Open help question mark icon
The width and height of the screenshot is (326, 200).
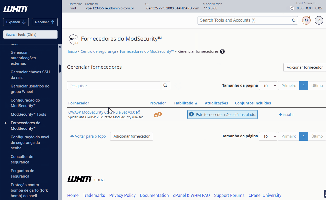pos(222,51)
